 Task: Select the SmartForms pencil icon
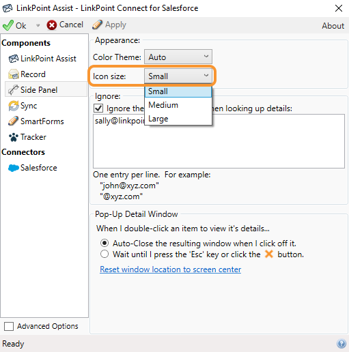click(13, 121)
